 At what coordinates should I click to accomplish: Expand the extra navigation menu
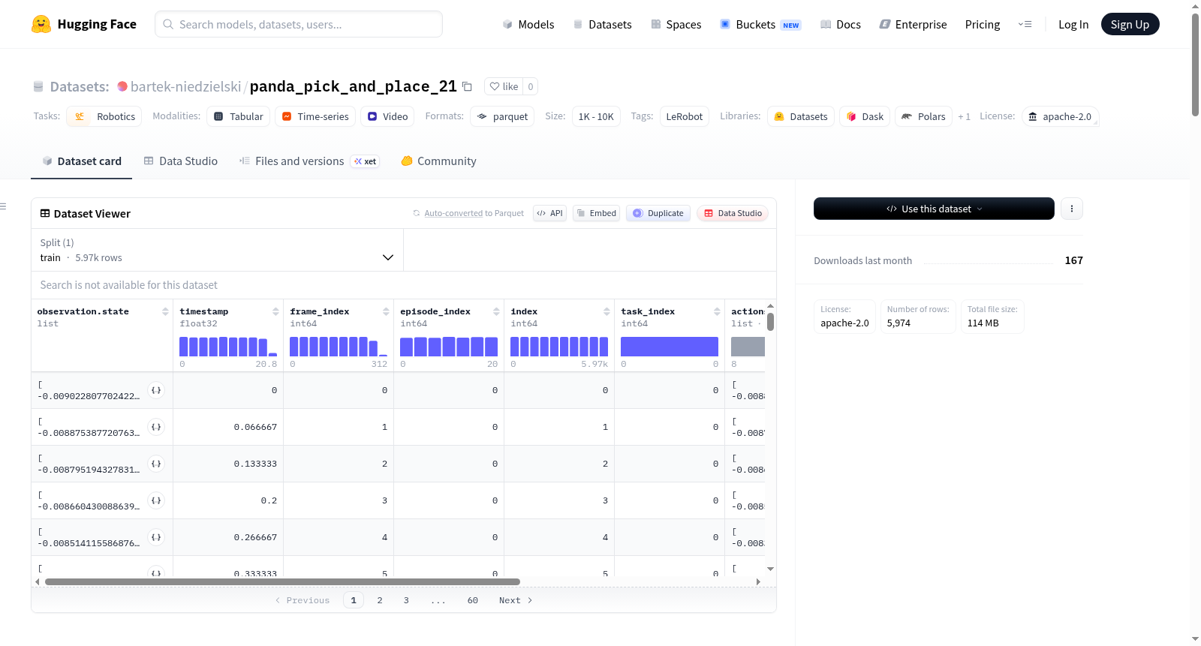click(1025, 24)
